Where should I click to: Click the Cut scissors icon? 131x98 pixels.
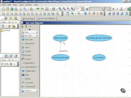[x=21, y=9]
